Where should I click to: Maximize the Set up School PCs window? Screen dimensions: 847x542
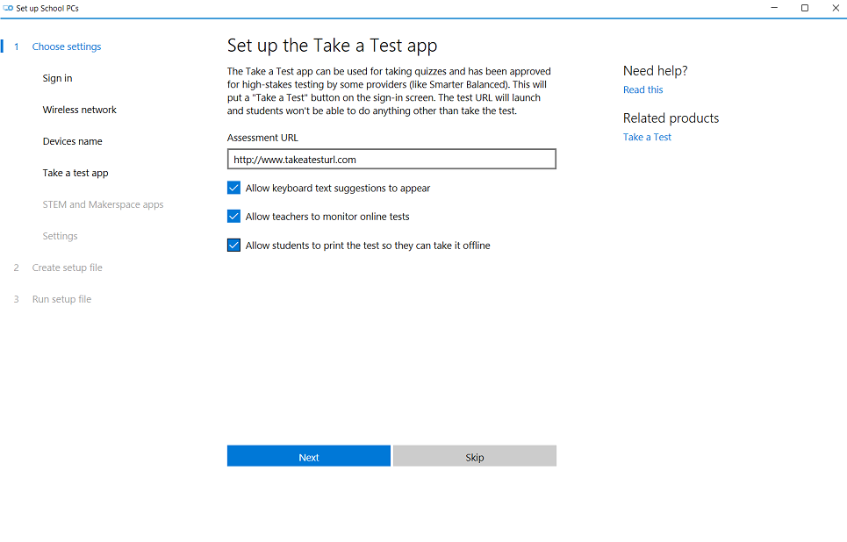click(804, 8)
